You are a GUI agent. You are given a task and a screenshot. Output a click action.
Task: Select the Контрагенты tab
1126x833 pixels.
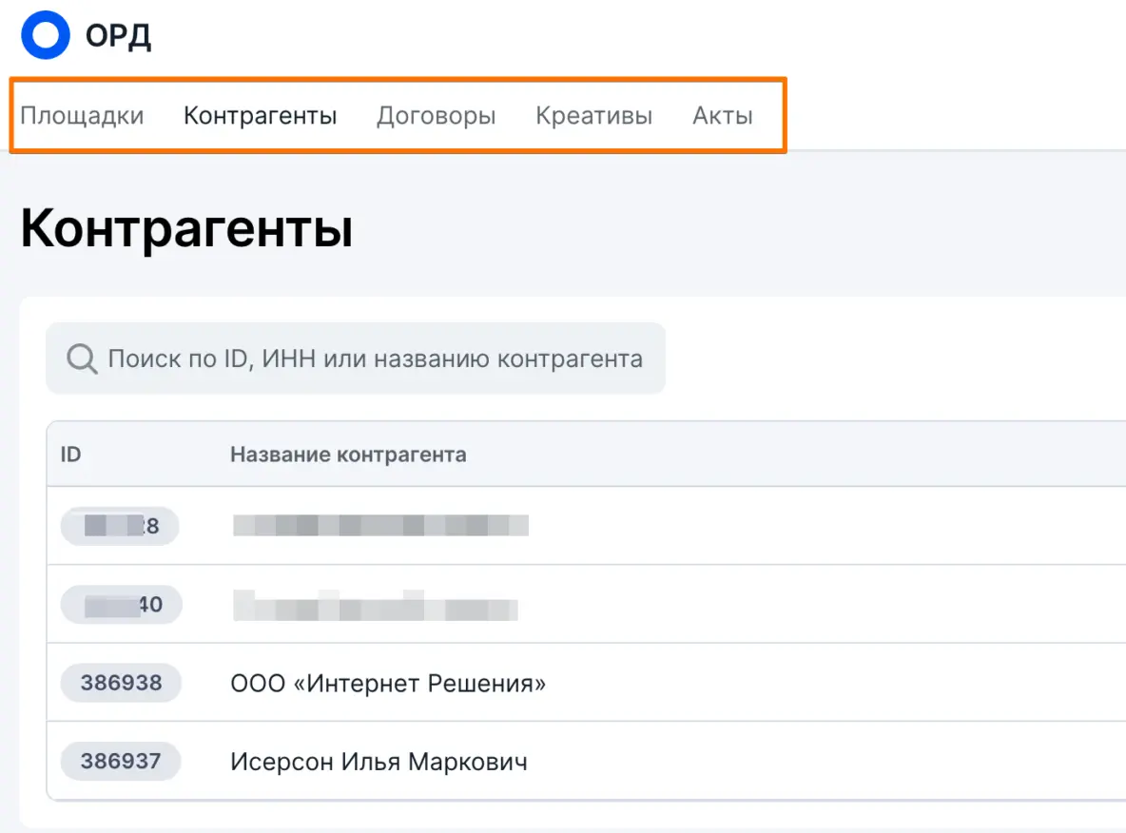pyautogui.click(x=260, y=116)
